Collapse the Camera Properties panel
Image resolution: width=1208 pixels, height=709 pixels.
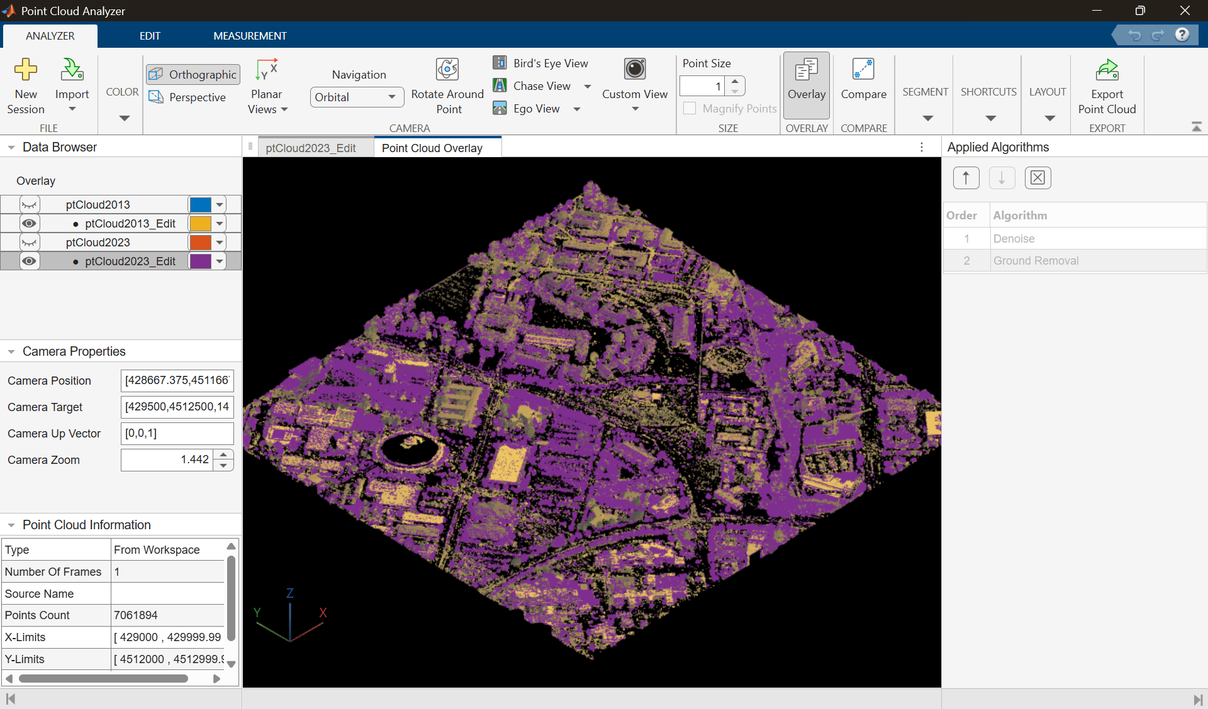click(11, 351)
